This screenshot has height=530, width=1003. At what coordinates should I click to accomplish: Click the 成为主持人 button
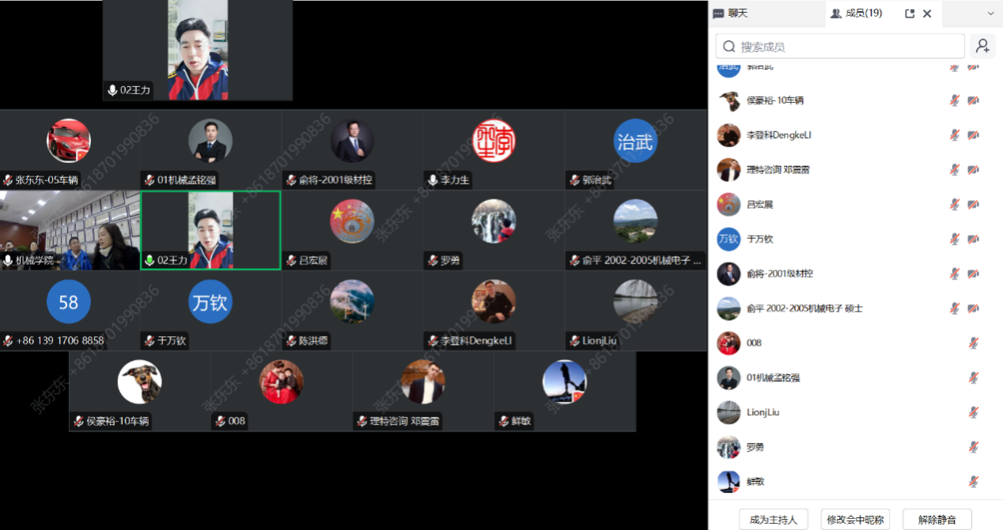(x=774, y=520)
